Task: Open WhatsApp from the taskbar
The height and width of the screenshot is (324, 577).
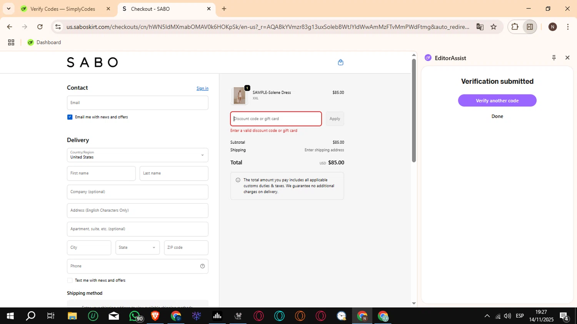Action: 135,316
